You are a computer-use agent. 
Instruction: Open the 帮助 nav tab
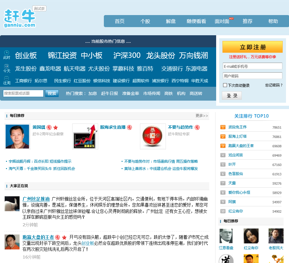273,21
